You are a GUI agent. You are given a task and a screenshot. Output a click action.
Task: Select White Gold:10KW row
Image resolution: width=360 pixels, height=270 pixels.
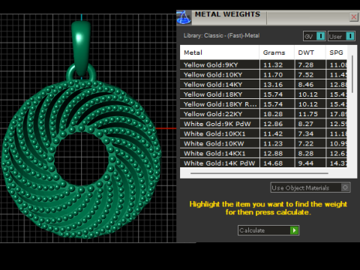point(263,143)
